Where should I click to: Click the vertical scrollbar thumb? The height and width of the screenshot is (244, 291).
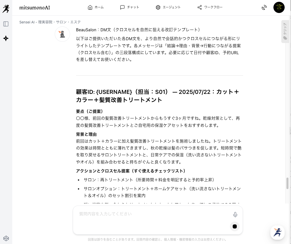[287, 183]
